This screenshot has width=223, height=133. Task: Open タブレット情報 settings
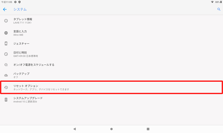pyautogui.click(x=111, y=21)
